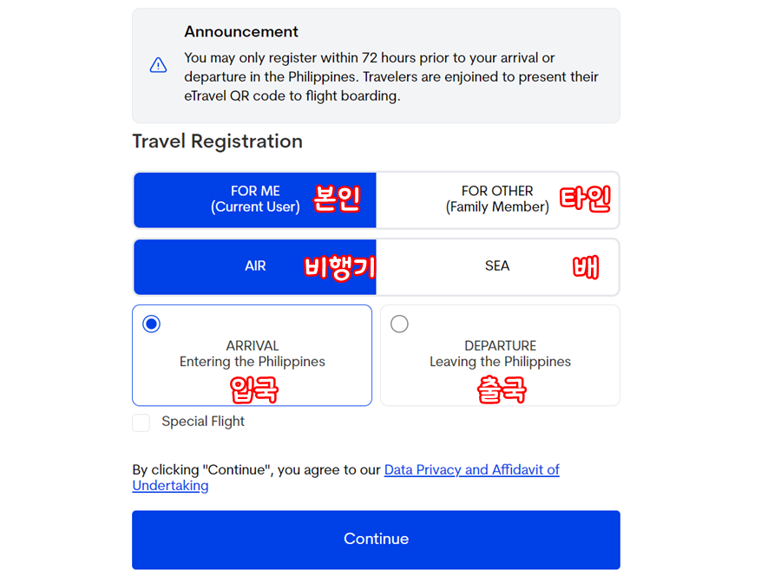Click the "Entering the Philippines" text

pyautogui.click(x=253, y=362)
